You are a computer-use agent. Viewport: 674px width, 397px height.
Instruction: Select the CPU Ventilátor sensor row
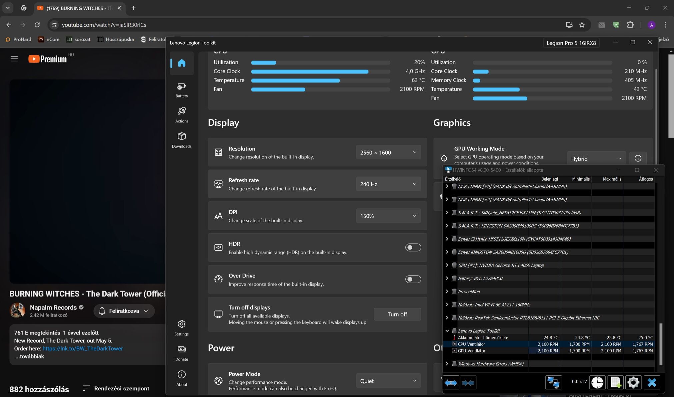549,344
